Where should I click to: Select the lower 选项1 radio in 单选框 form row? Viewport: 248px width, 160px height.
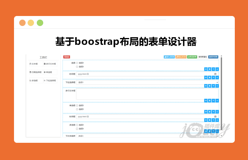[77, 109]
